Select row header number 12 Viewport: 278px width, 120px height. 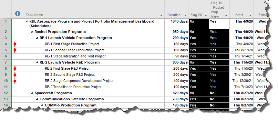coord(6,93)
